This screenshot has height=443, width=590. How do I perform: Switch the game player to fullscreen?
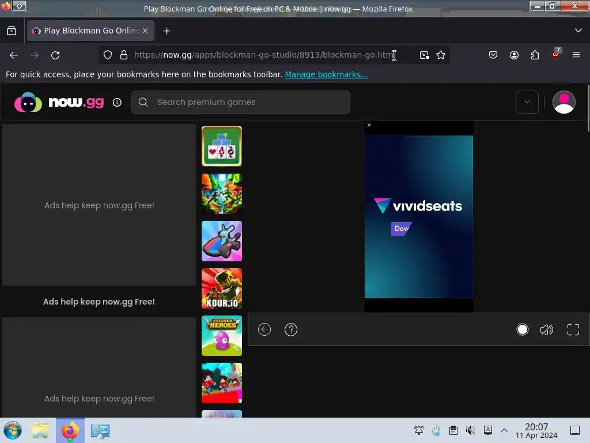point(573,329)
